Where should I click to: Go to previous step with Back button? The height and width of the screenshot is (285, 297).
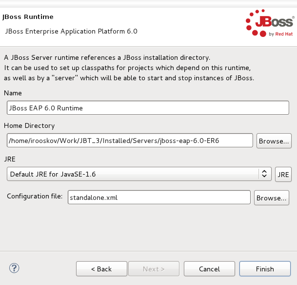(101, 269)
